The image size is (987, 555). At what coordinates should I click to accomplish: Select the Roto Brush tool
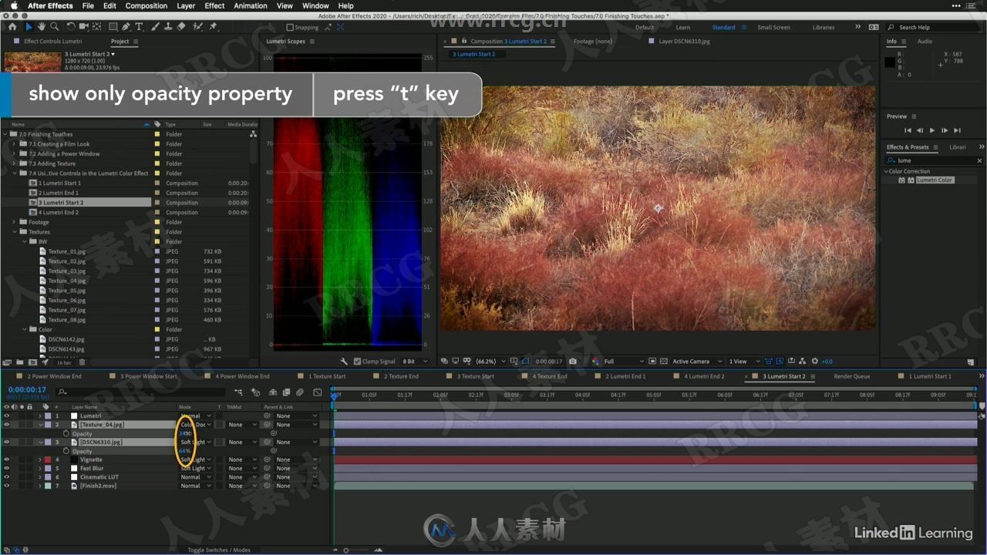click(x=197, y=26)
